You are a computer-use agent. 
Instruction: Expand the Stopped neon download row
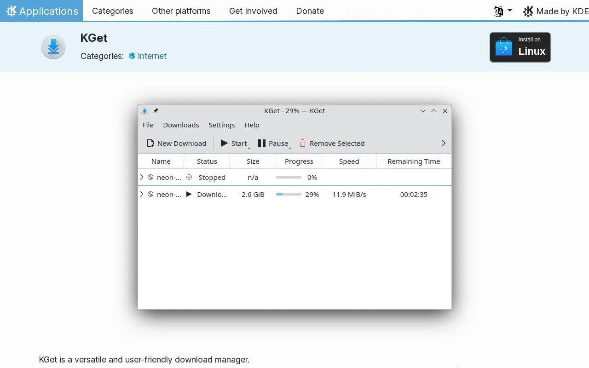click(x=142, y=177)
